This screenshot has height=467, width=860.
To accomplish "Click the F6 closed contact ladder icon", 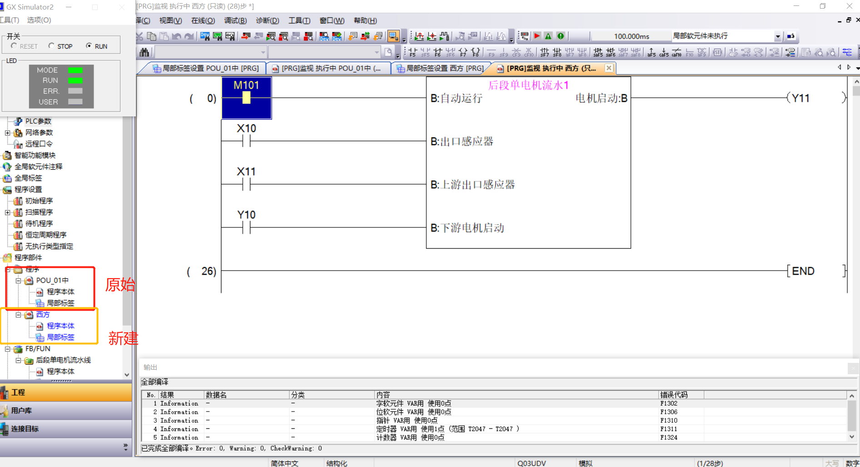I will pyautogui.click(x=438, y=52).
